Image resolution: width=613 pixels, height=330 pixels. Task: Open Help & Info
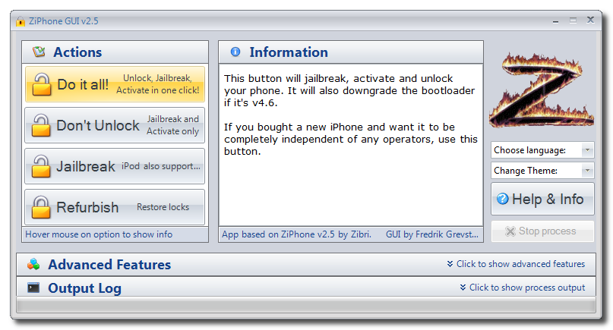tap(542, 200)
